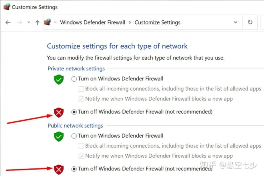The image size is (264, 176).
Task: Click the Customize Settings title bar icon
Action: (7, 7)
